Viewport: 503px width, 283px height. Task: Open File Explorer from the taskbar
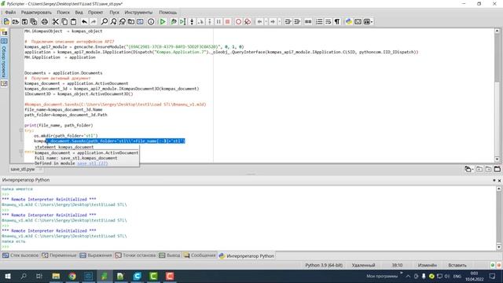coord(56,276)
